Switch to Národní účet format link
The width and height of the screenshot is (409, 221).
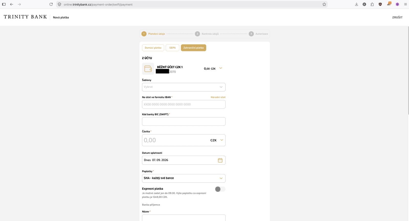coord(218,97)
